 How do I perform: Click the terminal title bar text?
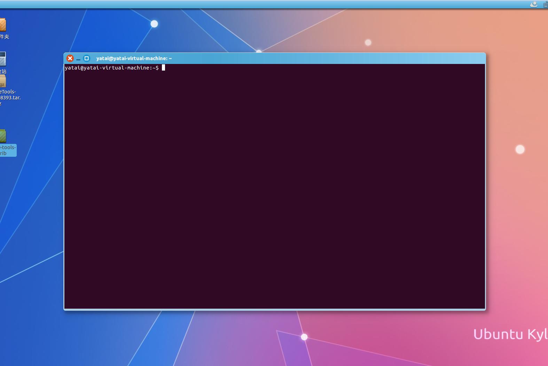point(134,58)
